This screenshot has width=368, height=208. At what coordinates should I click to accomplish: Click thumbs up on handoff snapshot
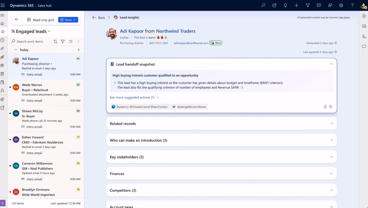325,107
